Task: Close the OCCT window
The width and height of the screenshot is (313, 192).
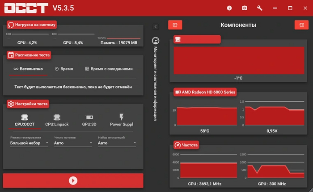Action: pos(305,8)
